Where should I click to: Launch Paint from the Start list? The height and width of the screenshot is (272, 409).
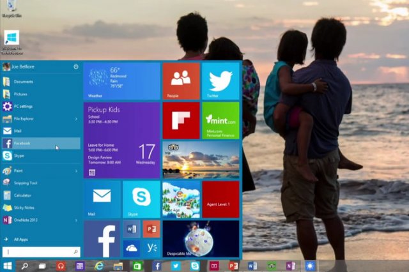pos(41,171)
